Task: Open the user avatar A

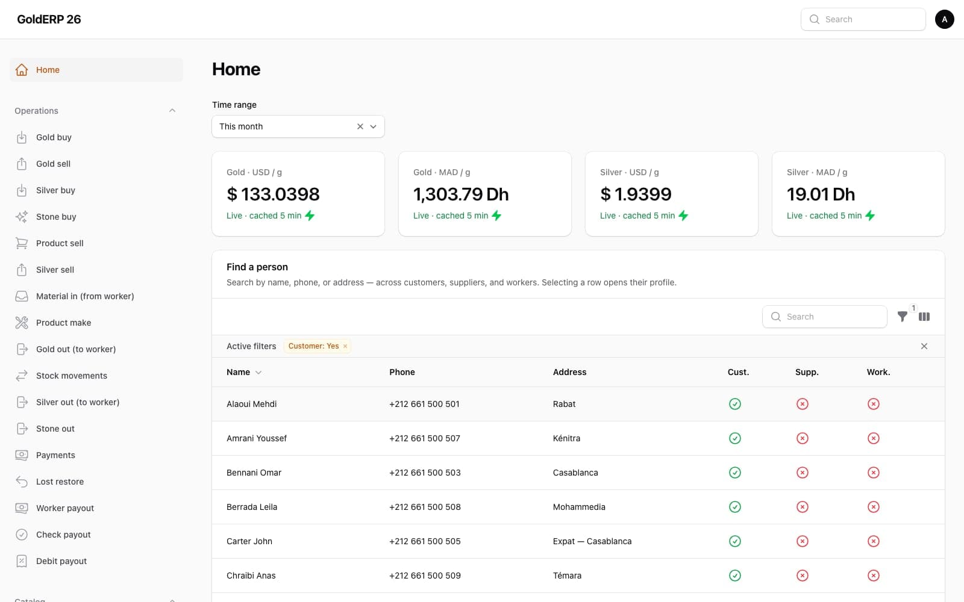Action: (944, 19)
